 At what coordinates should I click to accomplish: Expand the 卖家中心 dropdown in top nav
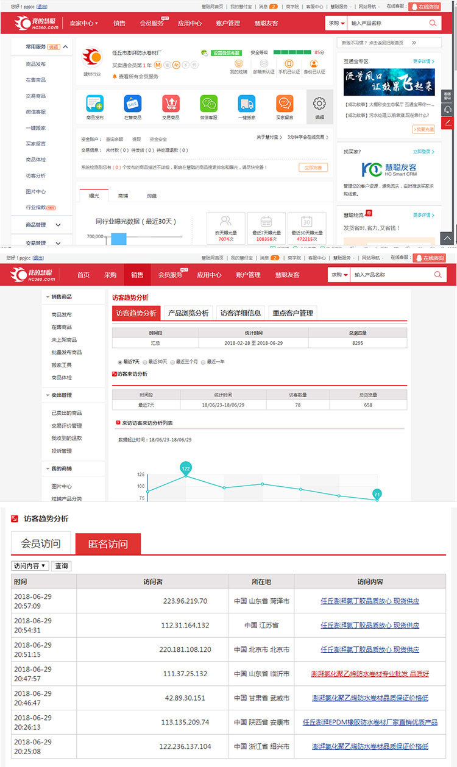85,23
